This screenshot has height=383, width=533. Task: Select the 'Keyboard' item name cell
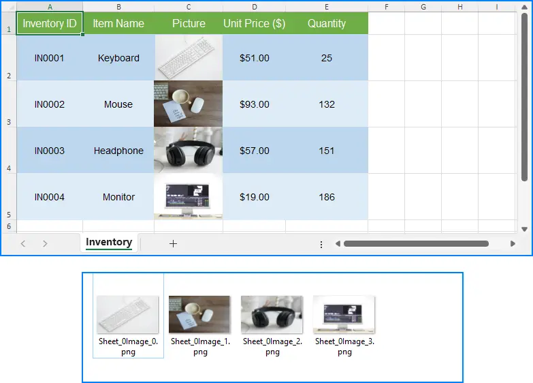click(118, 58)
